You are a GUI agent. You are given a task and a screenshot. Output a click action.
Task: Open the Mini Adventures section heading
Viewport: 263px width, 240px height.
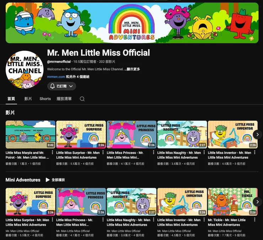click(x=23, y=180)
